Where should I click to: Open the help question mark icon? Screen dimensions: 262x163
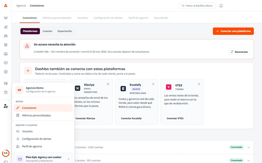coord(6,92)
